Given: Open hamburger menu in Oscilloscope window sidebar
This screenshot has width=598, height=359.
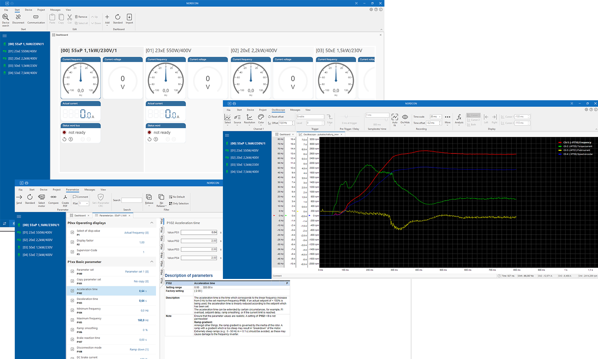Looking at the screenshot, I should click(227, 135).
